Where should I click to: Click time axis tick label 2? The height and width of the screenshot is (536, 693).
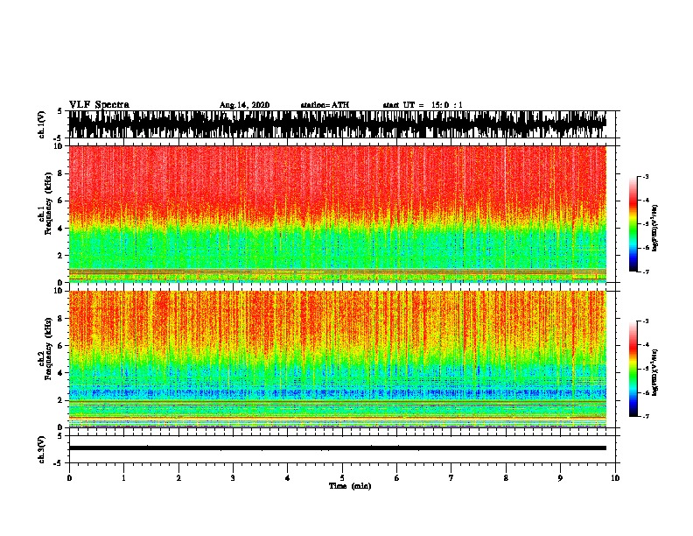(x=178, y=478)
